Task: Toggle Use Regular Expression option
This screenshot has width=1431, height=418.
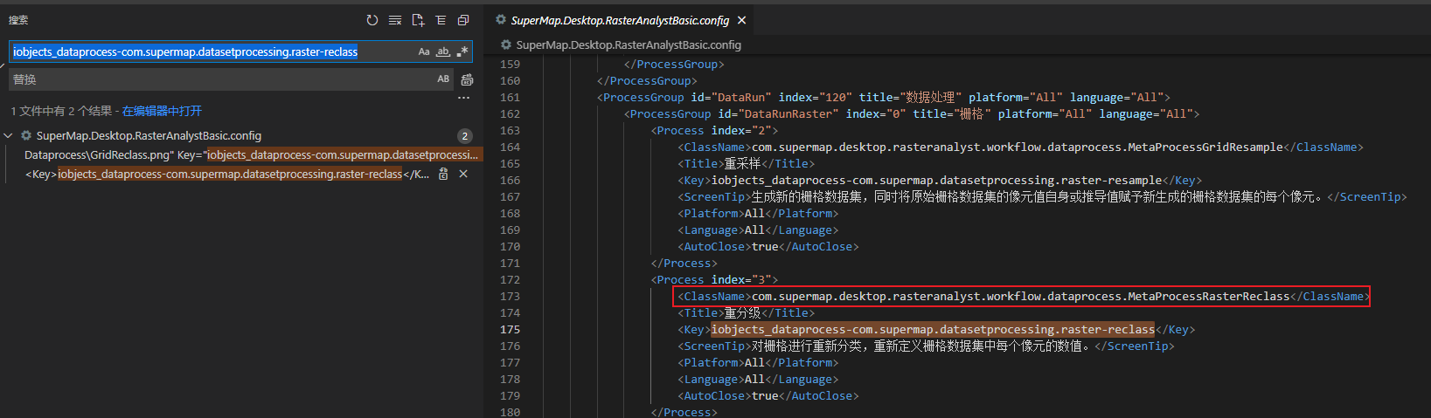Action: [x=462, y=51]
